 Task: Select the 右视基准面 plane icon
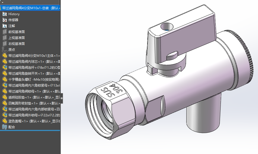(x=5, y=44)
